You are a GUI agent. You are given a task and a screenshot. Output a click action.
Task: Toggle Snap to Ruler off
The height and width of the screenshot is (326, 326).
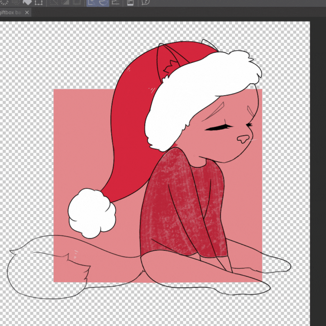pos(92,2)
